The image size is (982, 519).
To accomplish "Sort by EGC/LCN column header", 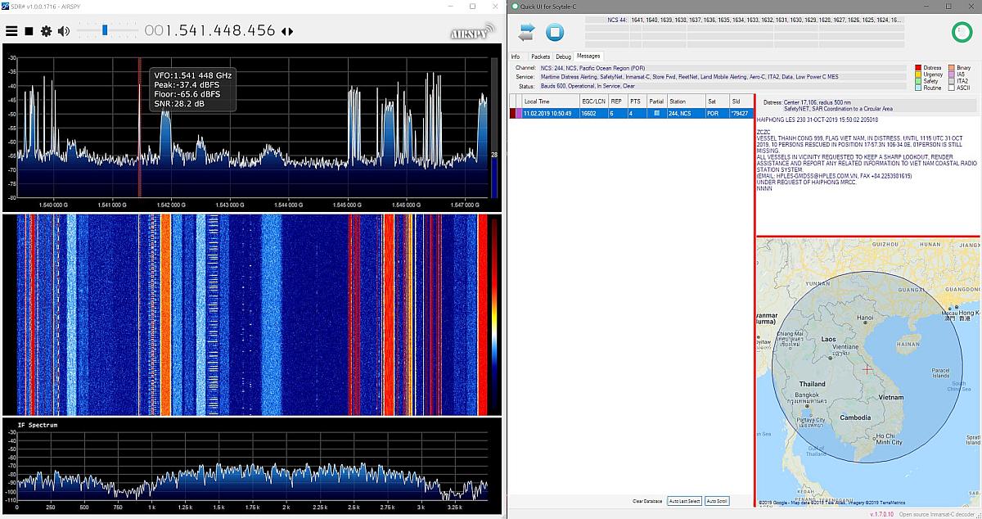I will pos(592,102).
